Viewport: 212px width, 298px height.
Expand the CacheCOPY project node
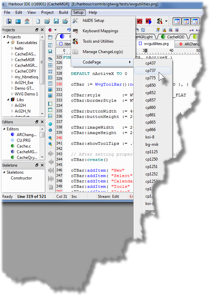pyautogui.click(x=12, y=71)
